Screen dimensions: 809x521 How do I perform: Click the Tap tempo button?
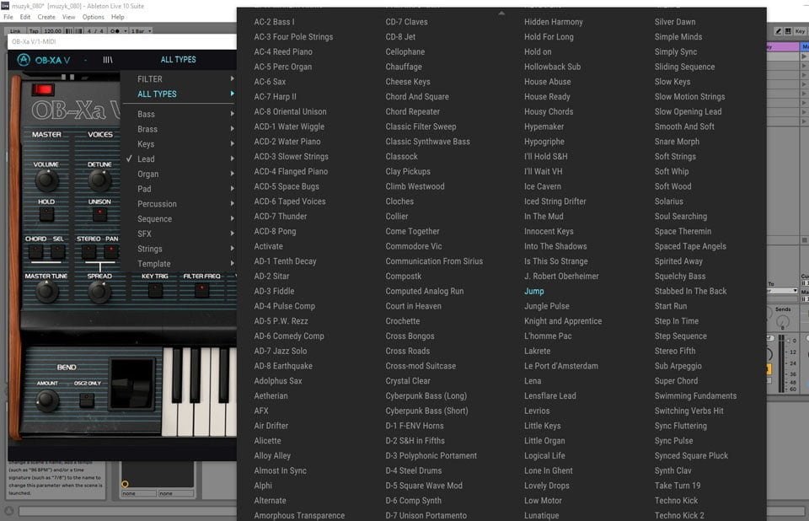pos(34,31)
